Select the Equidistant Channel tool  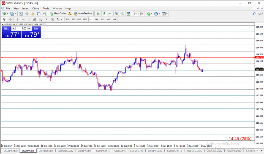35,19
